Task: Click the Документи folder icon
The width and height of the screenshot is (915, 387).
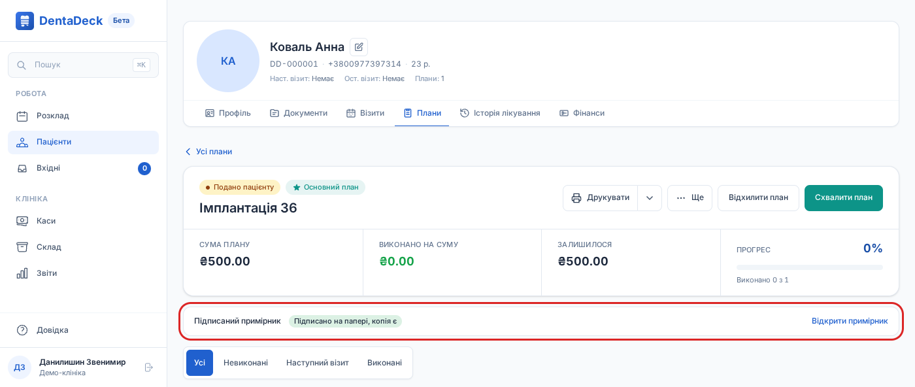Action: (x=274, y=113)
